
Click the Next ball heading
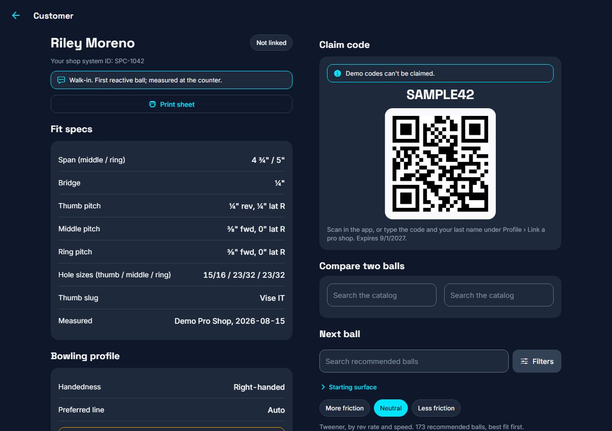pos(340,334)
